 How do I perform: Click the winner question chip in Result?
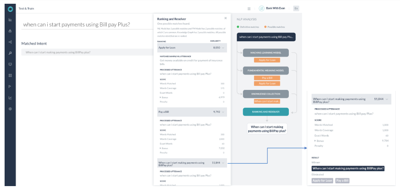(348, 169)
